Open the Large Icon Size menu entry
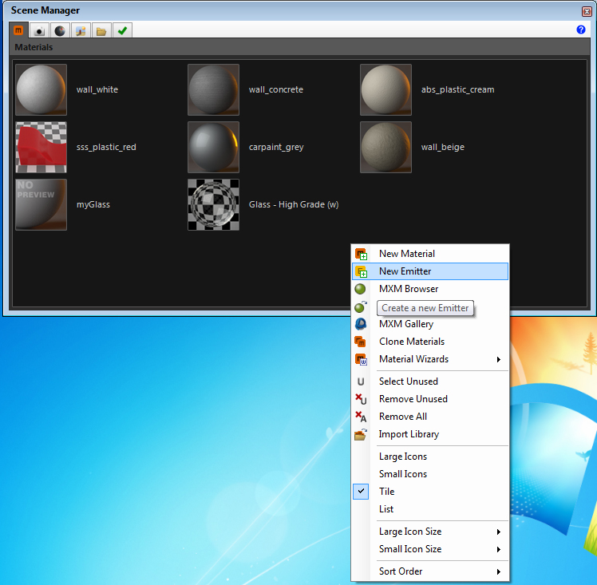This screenshot has height=585, width=597. [430, 532]
